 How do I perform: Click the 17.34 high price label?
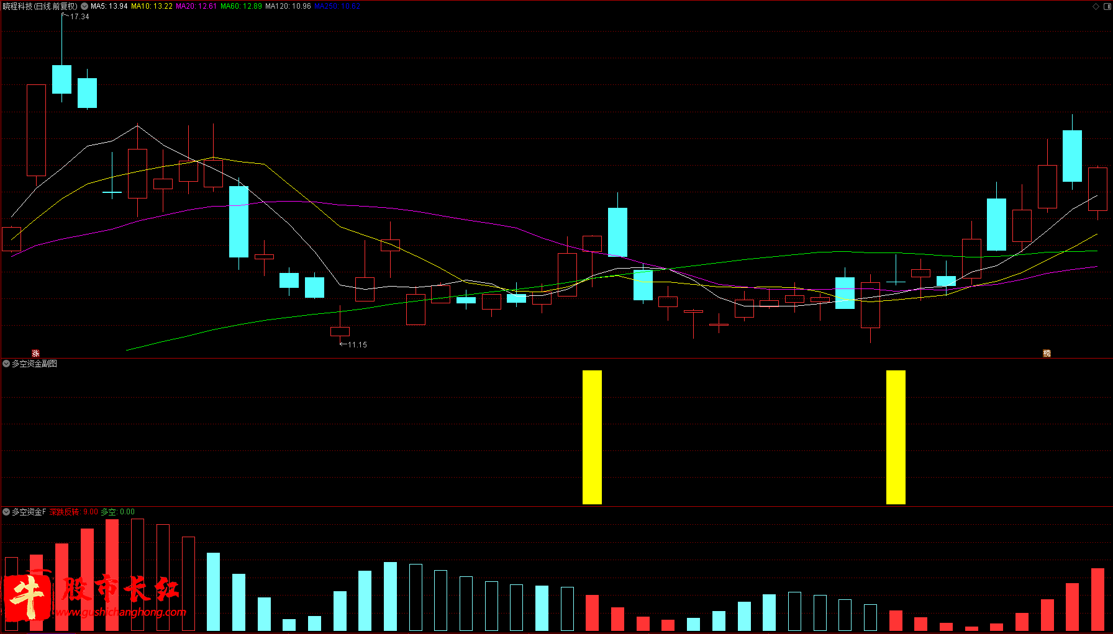point(79,17)
